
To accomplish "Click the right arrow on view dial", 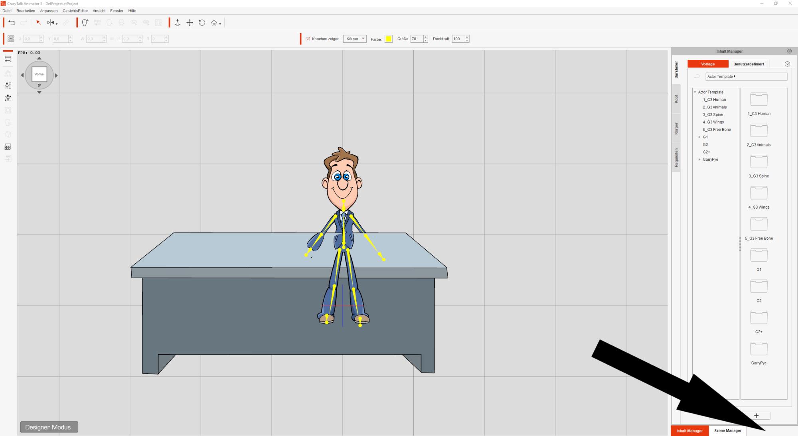I will click(56, 75).
